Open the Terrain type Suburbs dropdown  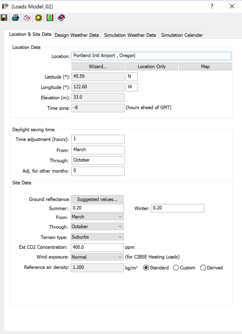pyautogui.click(x=97, y=237)
